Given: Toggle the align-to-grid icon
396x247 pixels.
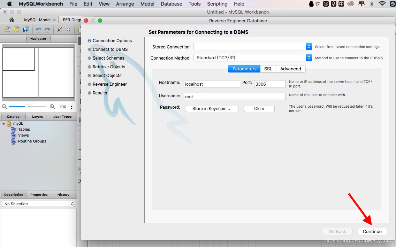Looking at the screenshot, I should coord(68,29).
